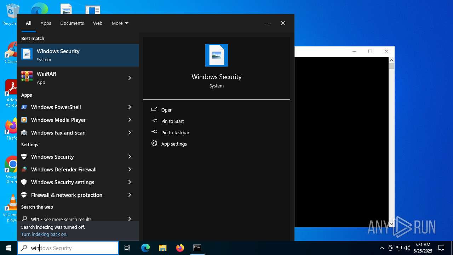Switch to the console window taskbar icon
453x255 pixels.
tap(197, 248)
